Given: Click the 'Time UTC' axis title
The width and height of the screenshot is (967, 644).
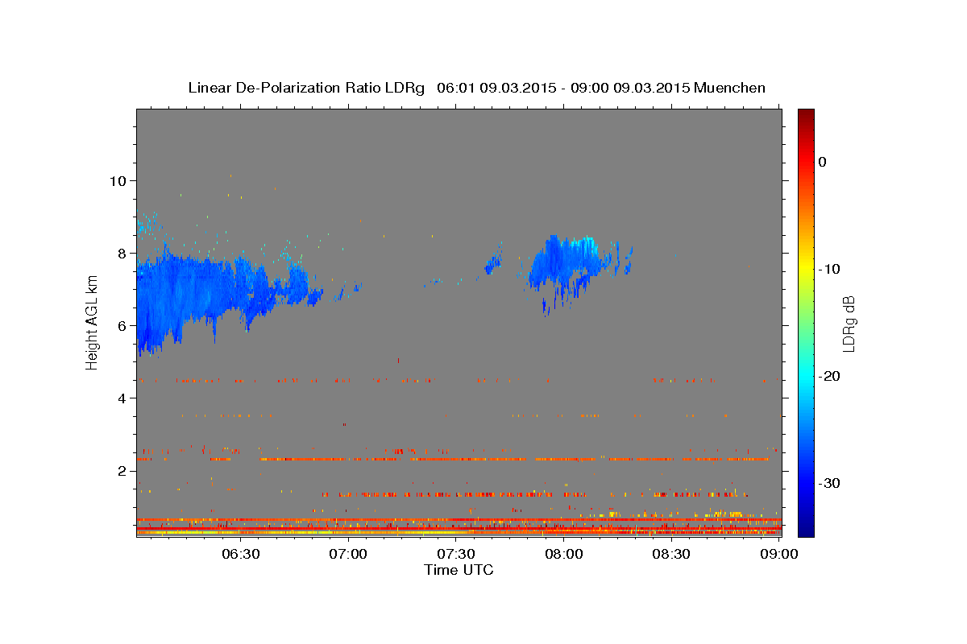Looking at the screenshot, I should point(459,570).
